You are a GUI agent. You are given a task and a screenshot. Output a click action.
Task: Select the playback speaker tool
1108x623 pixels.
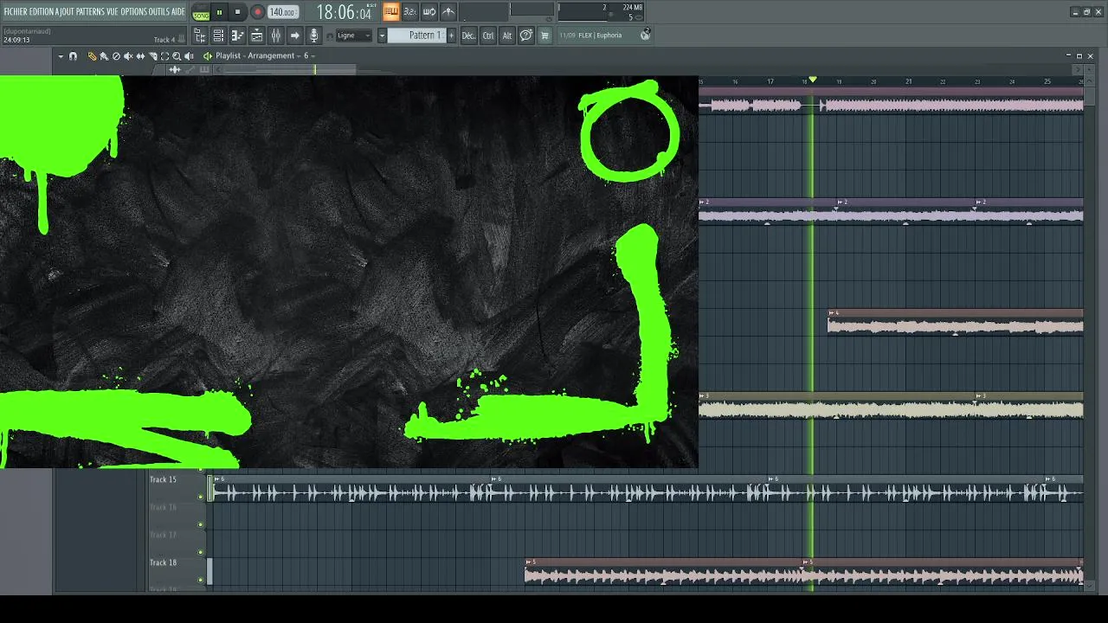click(189, 56)
